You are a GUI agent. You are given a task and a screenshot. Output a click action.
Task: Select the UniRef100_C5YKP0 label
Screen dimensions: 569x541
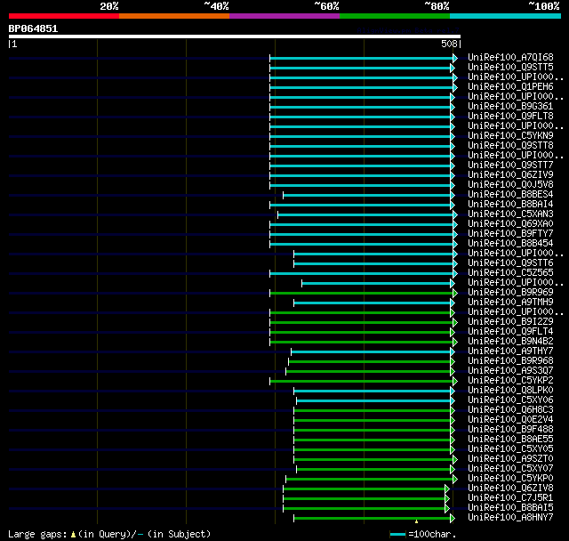[x=510, y=479]
